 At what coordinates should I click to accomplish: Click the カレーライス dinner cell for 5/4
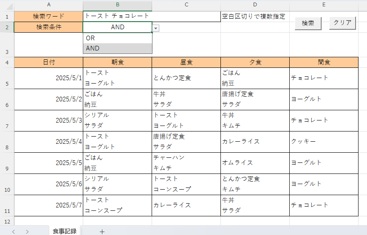[x=255, y=142]
